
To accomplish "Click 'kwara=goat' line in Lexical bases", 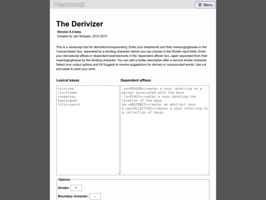I will 67,101.
